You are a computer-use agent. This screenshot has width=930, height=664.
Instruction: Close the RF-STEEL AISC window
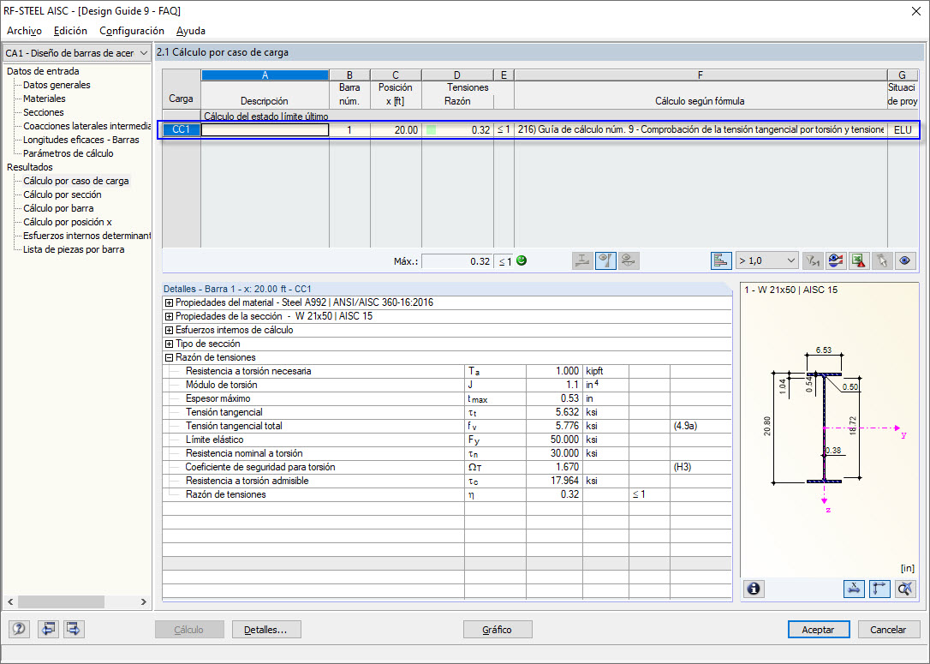click(915, 11)
